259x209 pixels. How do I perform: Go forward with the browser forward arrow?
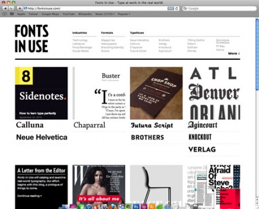coord(12,9)
